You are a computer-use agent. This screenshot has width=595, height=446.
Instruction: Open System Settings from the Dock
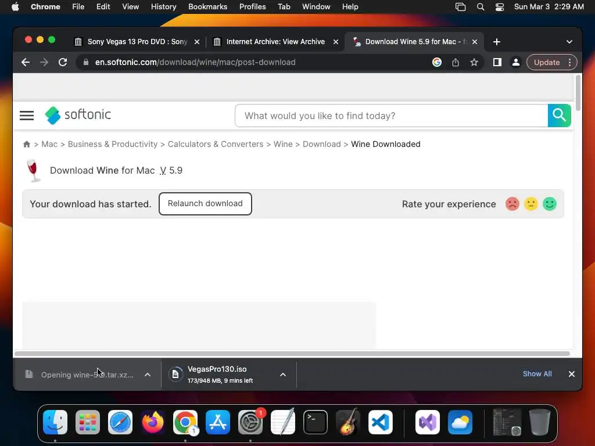[250, 422]
